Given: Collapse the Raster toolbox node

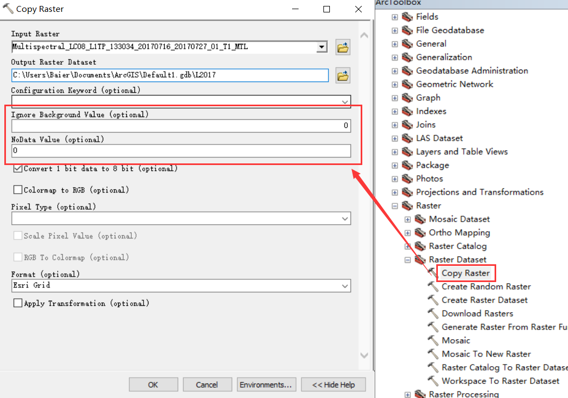Looking at the screenshot, I should 395,206.
